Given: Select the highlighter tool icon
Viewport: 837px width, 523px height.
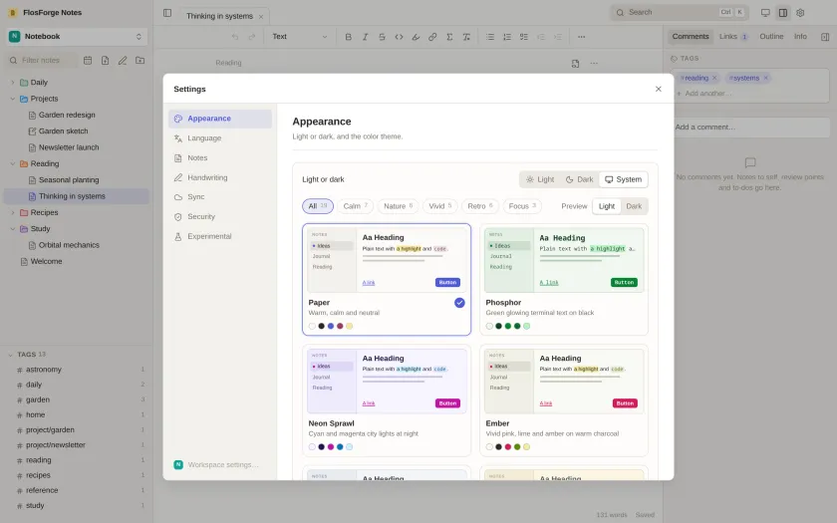Looking at the screenshot, I should [416, 37].
